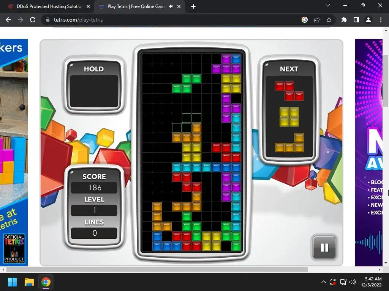Open the Windows Start menu
Screen dimensions: 389x291
coord(12,282)
